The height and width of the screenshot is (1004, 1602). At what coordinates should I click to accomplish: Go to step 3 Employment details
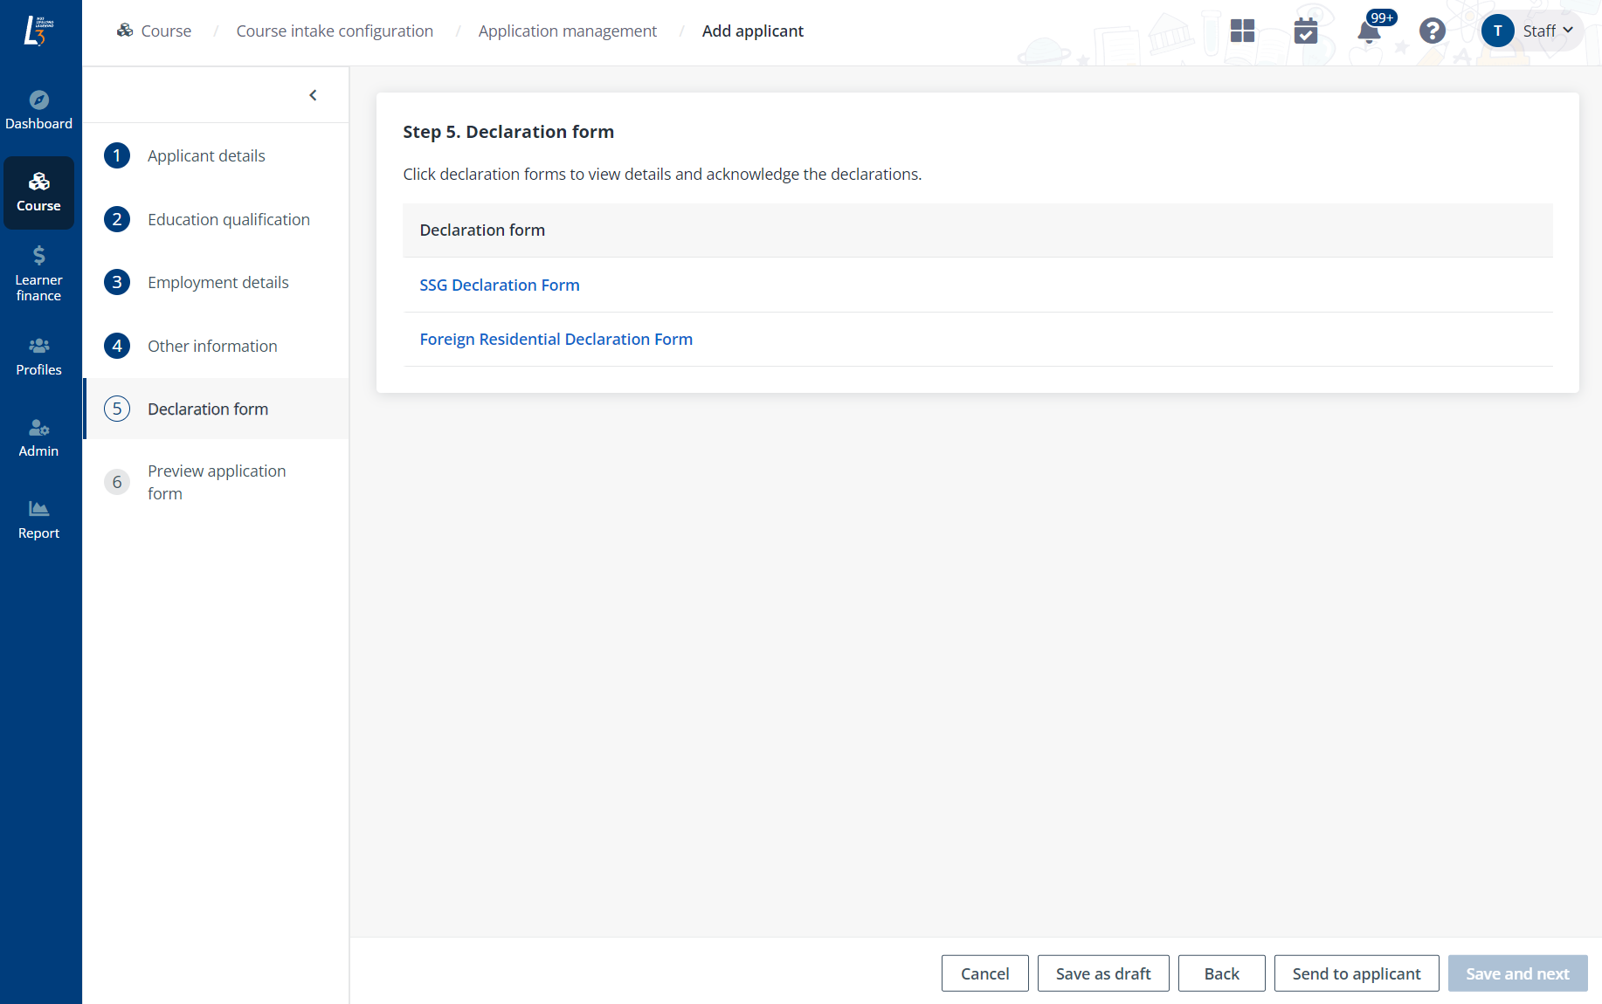218,283
